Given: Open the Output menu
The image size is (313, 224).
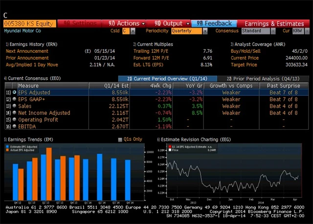Looking at the screenshot, I should 172,23.
